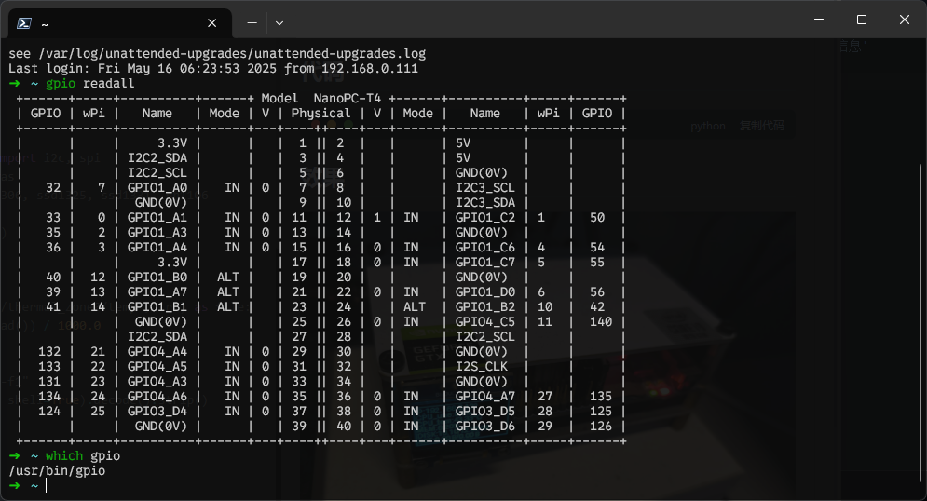The width and height of the screenshot is (927, 501).
Task: Click the 192.168.0.111 IP address
Action: 369,69
